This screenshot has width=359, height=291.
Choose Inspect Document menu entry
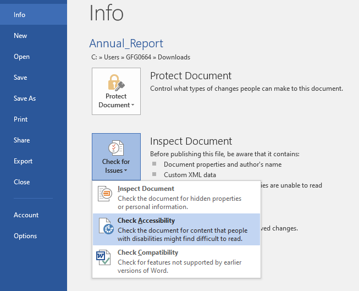(176, 197)
